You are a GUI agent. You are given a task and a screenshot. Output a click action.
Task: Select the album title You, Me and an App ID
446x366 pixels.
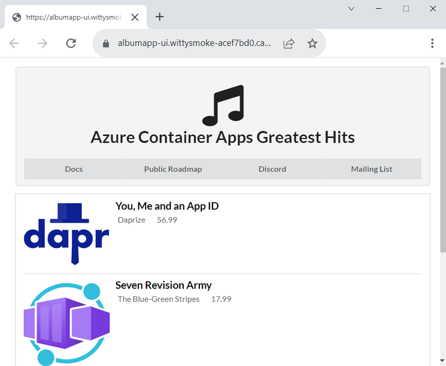tap(167, 206)
